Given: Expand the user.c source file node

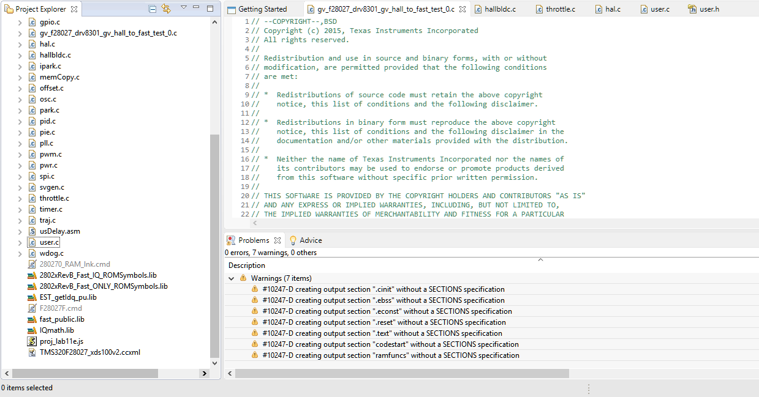Looking at the screenshot, I should [x=20, y=242].
